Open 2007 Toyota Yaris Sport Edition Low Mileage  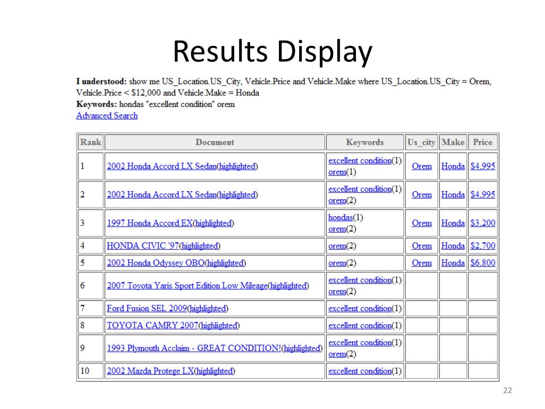click(x=187, y=286)
